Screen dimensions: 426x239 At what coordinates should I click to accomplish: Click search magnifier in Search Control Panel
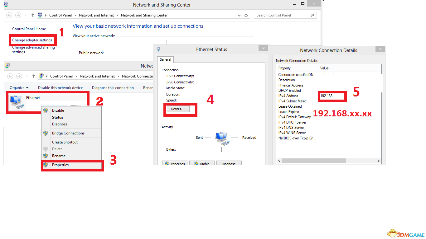(x=312, y=15)
